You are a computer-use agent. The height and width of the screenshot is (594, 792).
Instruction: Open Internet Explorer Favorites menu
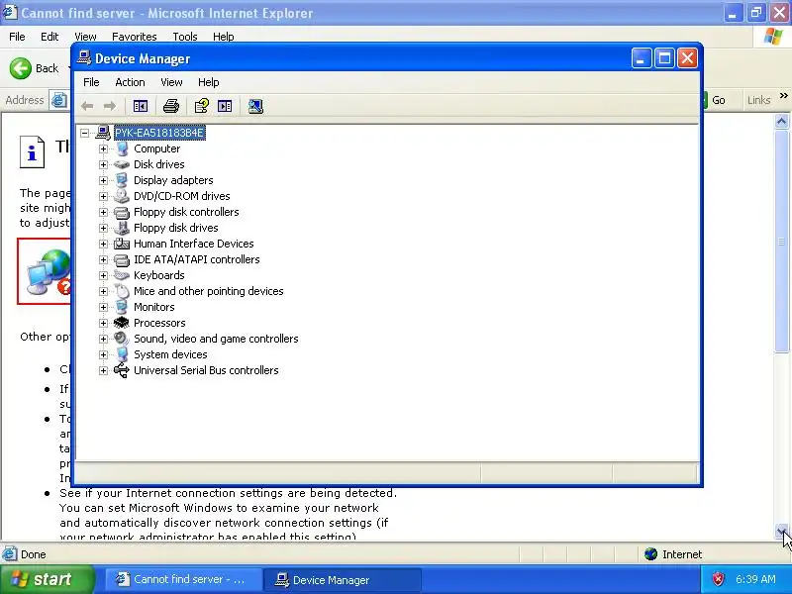[135, 37]
